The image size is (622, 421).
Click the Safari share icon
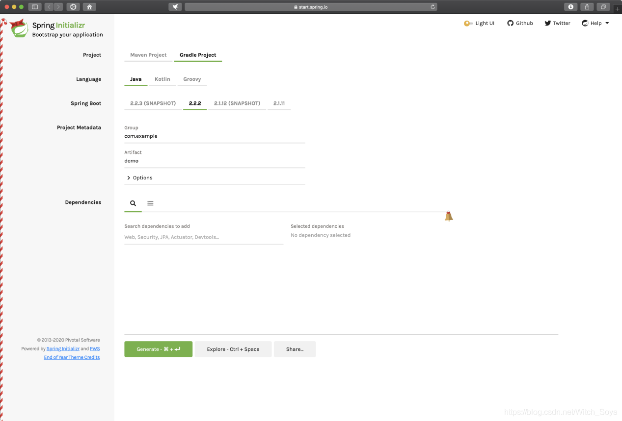(587, 7)
